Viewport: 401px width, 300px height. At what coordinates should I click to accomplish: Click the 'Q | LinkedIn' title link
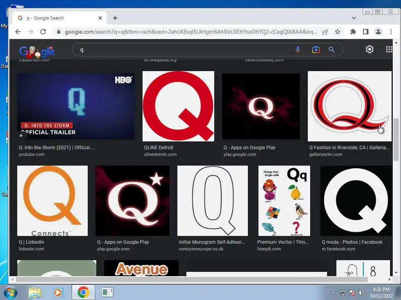coord(31,242)
